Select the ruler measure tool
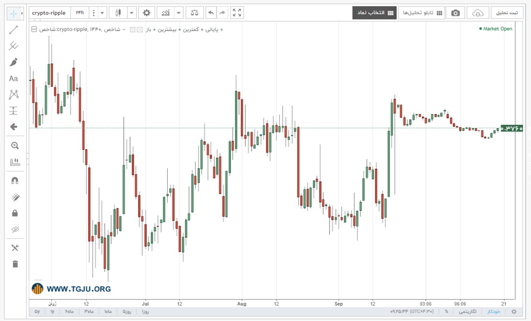This screenshot has height=321, width=531. 15,162
